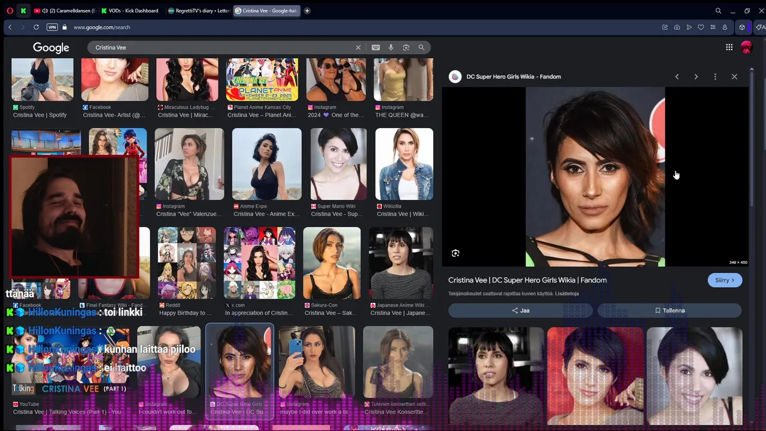Focus the Google search input field
The width and height of the screenshot is (766, 431).
click(221, 47)
